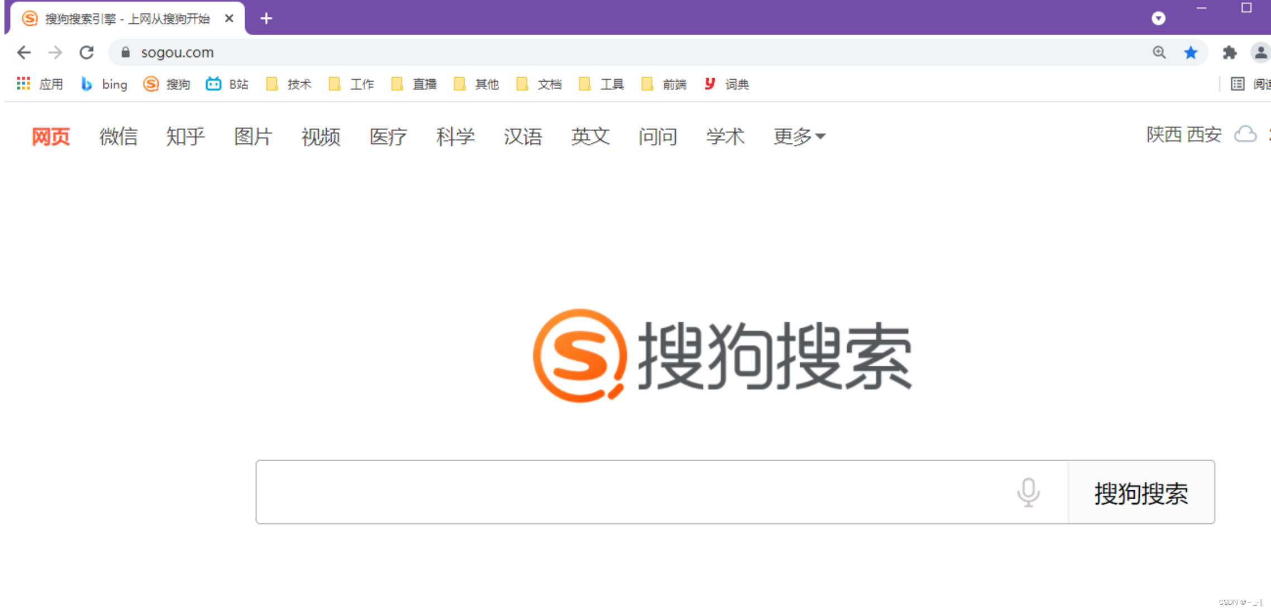The width and height of the screenshot is (1271, 612).
Task: Expand the 更多 dropdown menu
Action: 799,136
